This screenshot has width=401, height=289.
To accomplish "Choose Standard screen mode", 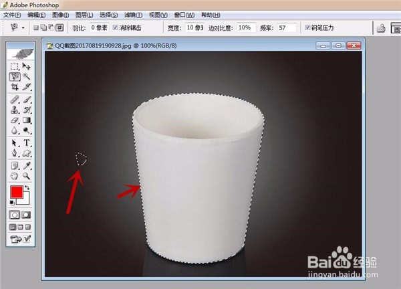I will pos(12,227).
